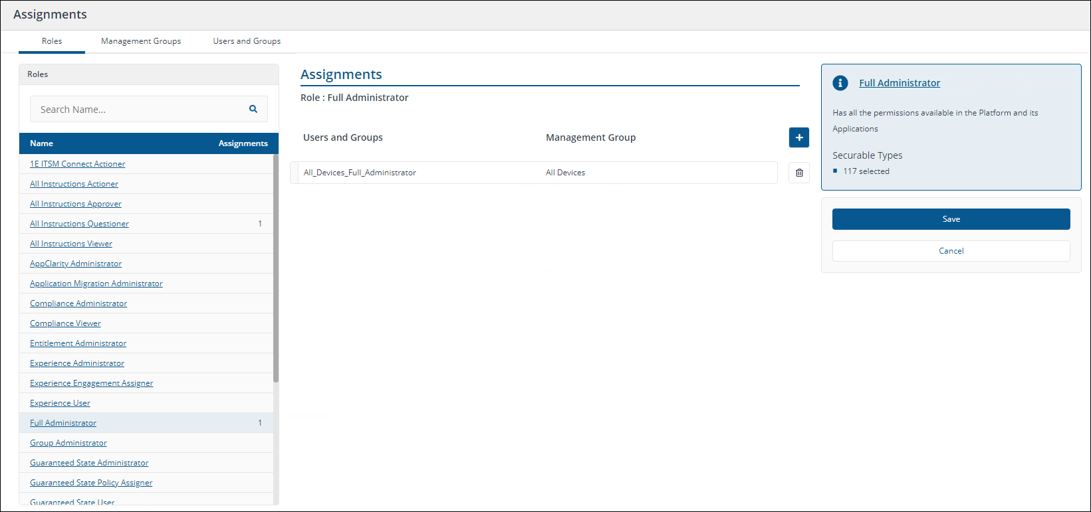Open the Full Administrator link in info panel

pyautogui.click(x=900, y=83)
